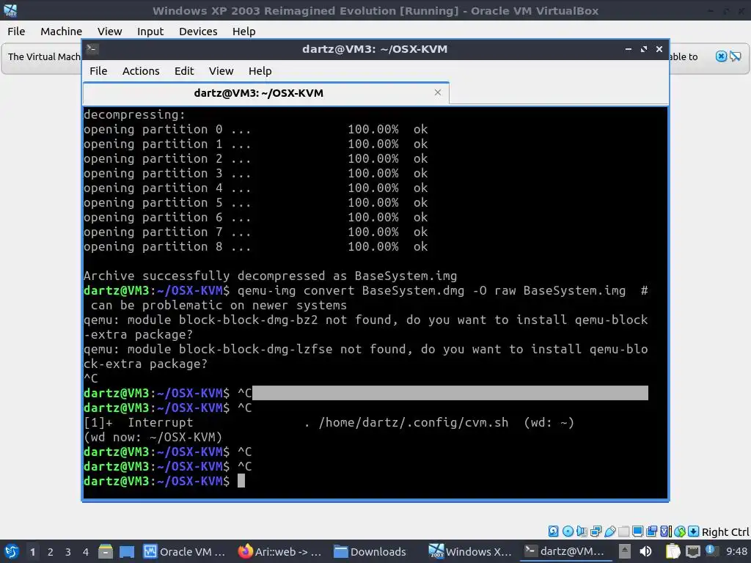Click the 'opening partition 0' output line

click(256, 129)
